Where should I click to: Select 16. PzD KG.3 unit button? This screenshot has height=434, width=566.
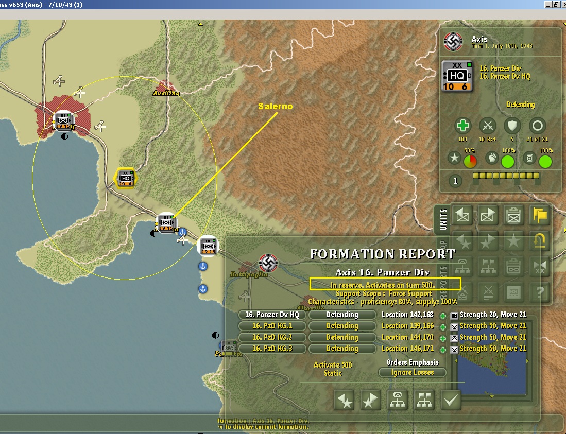tap(272, 349)
